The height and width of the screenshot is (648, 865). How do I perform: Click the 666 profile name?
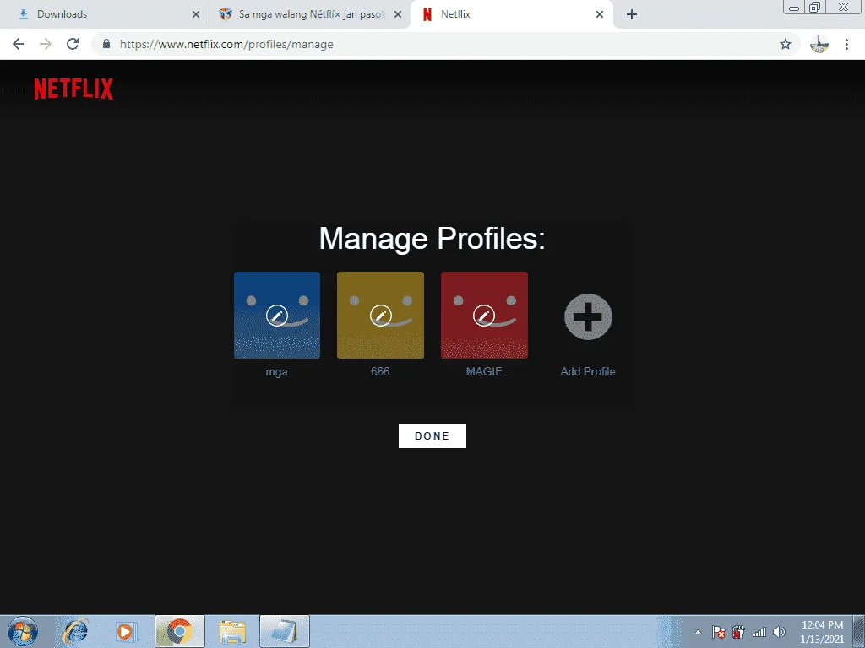[x=380, y=371]
